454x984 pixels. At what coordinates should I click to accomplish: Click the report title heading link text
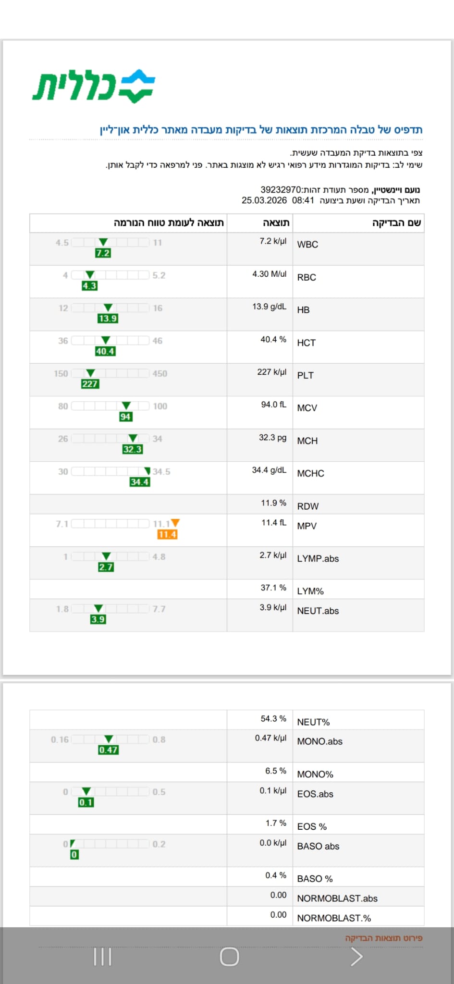tap(261, 130)
